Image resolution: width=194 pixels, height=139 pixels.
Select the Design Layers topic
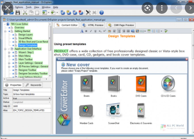[26, 35]
